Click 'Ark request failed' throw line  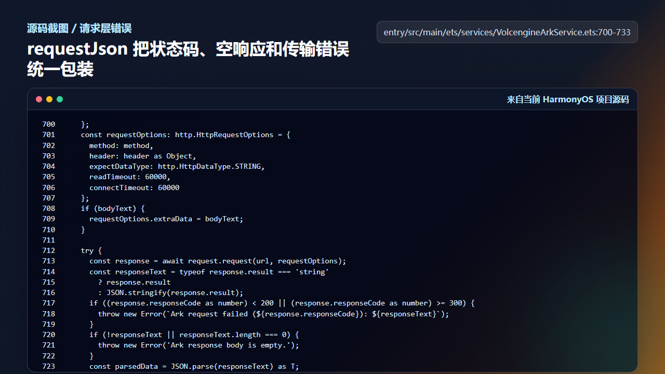click(273, 314)
